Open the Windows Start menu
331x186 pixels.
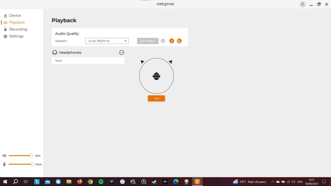pos(5,181)
